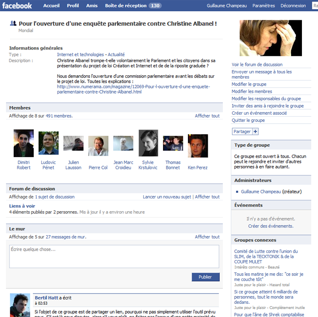Click the Bertil Hatt author link

pos(47,298)
